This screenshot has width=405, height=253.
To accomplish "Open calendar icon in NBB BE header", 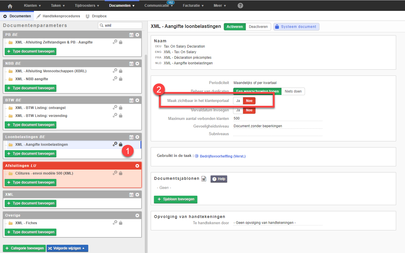I will pos(131,63).
